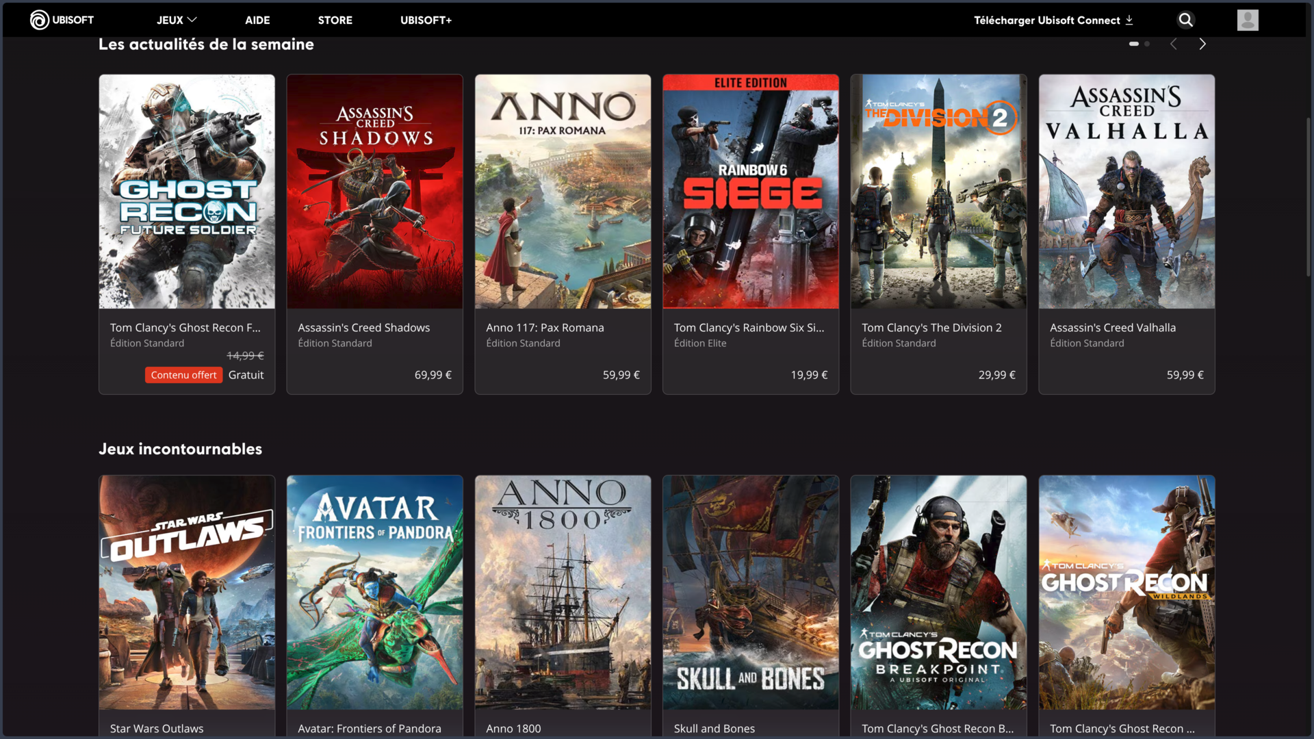The height and width of the screenshot is (739, 1314).
Task: Click Tom Clancy's Ghost Recon F... title
Action: pos(185,328)
